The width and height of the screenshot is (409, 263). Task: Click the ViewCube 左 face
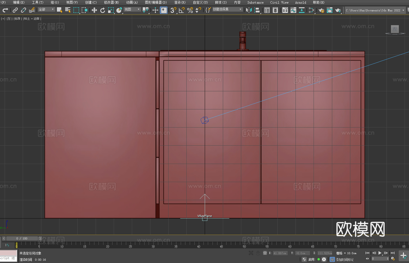click(x=395, y=29)
